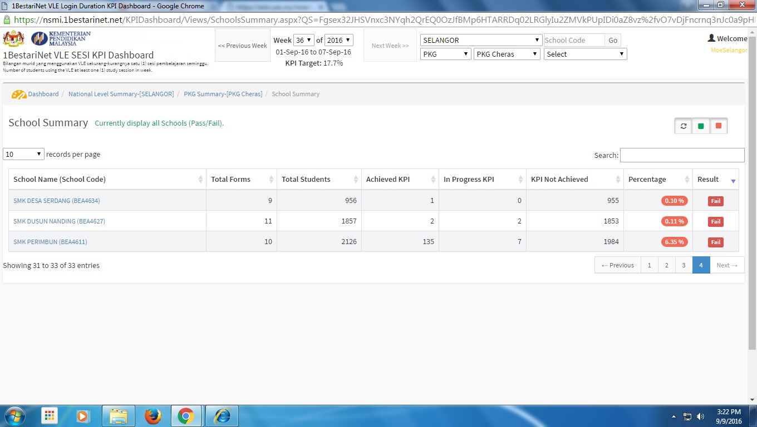Open the Dashboard breadcrumb link
Image resolution: width=757 pixels, height=427 pixels.
43,94
